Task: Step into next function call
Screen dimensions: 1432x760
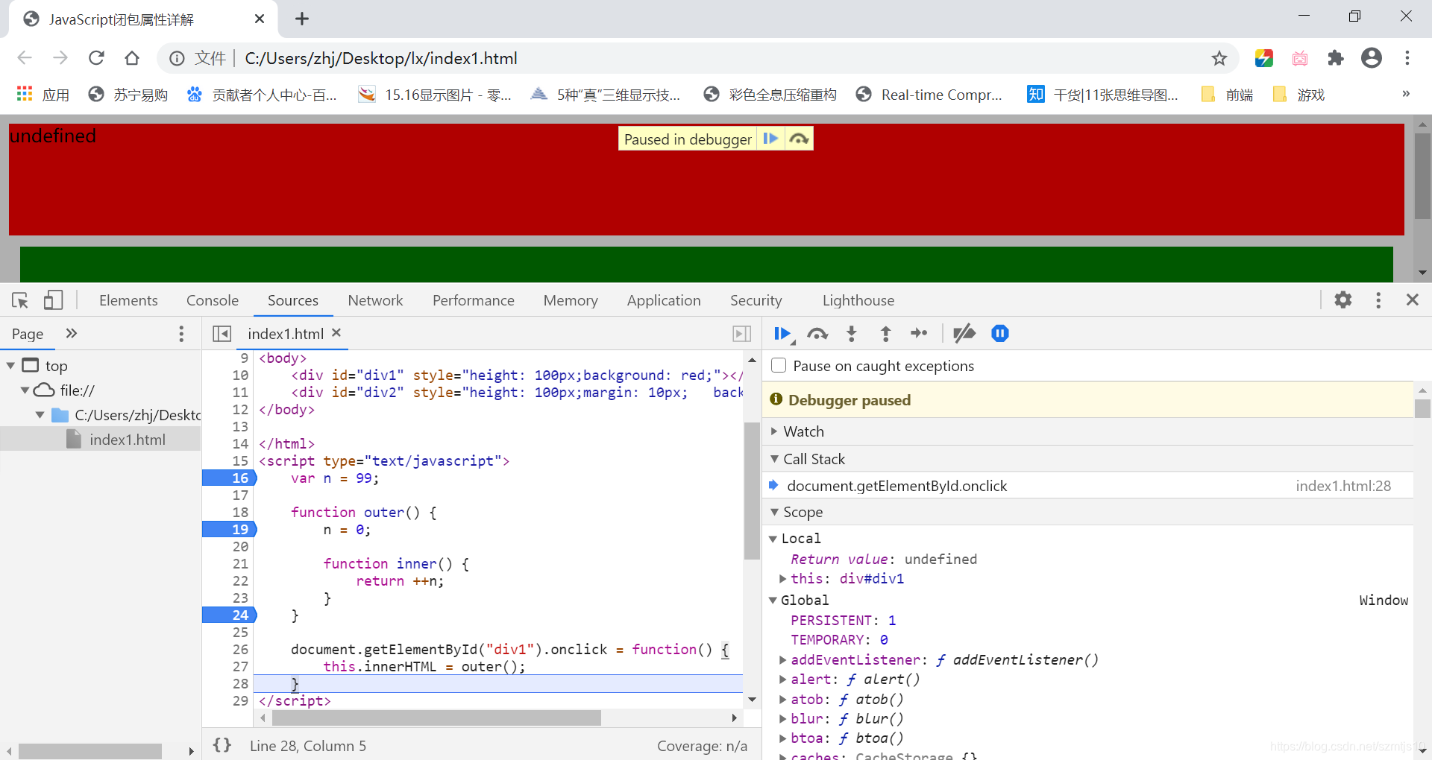Action: pyautogui.click(x=852, y=334)
